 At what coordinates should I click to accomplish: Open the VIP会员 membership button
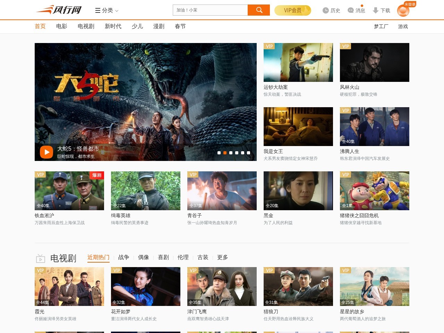pos(292,10)
